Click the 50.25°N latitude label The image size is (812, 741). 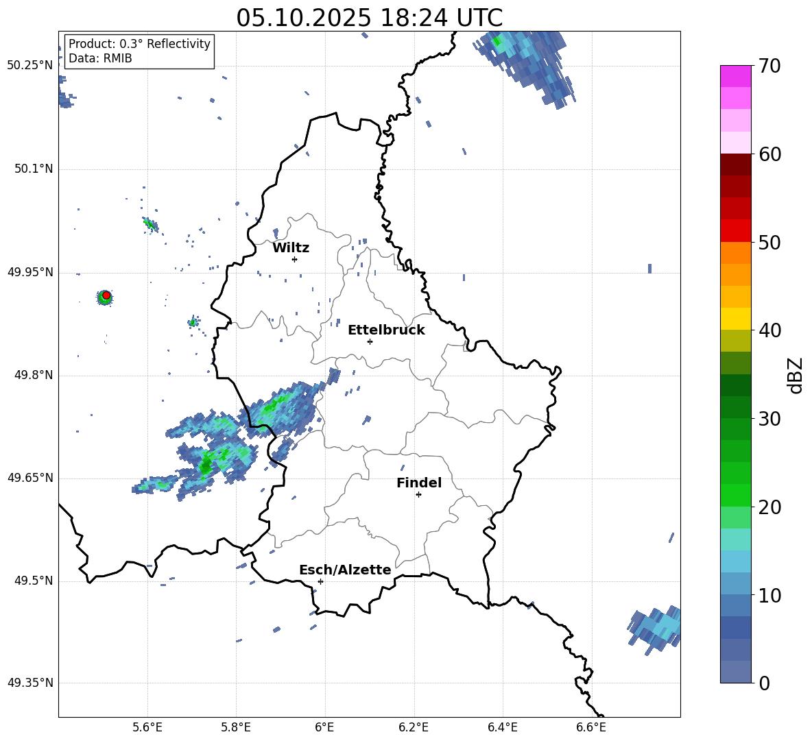pos(30,66)
